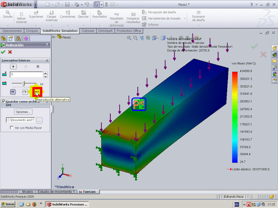Browse for AVI path with ... button
The height and width of the screenshot is (208, 278).
39,120
